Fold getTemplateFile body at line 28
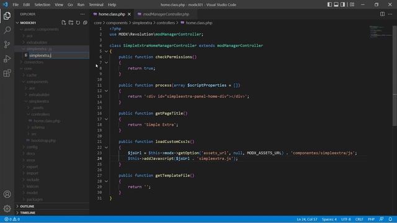Viewport: 397px width, 223px height. (x=106, y=181)
